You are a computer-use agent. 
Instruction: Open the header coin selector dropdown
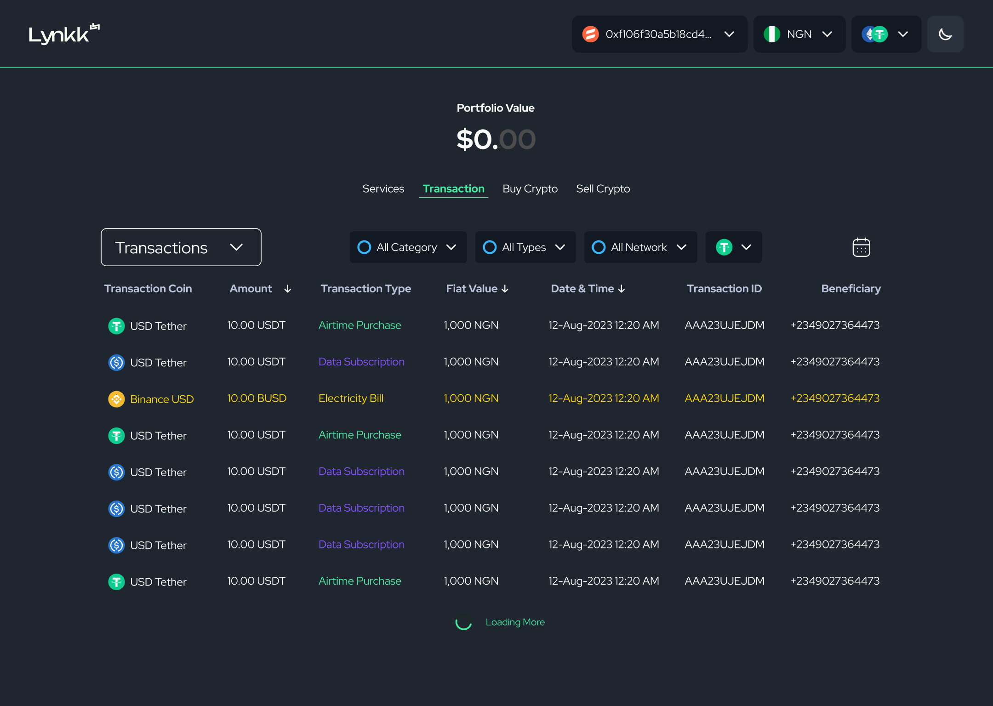pos(886,34)
